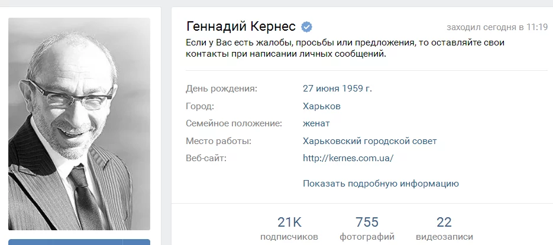
Task: Click the birthday date 27 июня
Action: [x=322, y=89]
